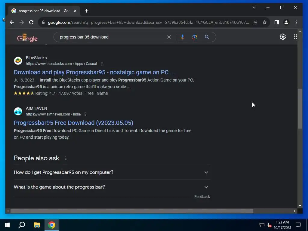Viewport: 308px width, 231px height.
Task: View site information lock icon
Action: [43, 22]
